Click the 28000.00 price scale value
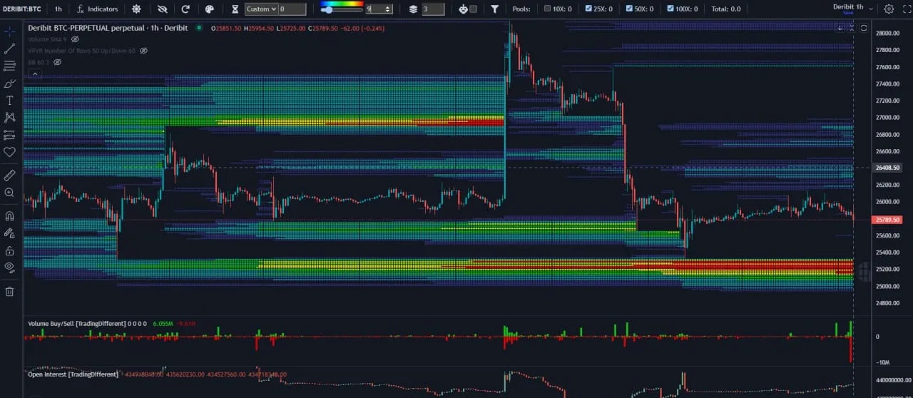 [887, 34]
